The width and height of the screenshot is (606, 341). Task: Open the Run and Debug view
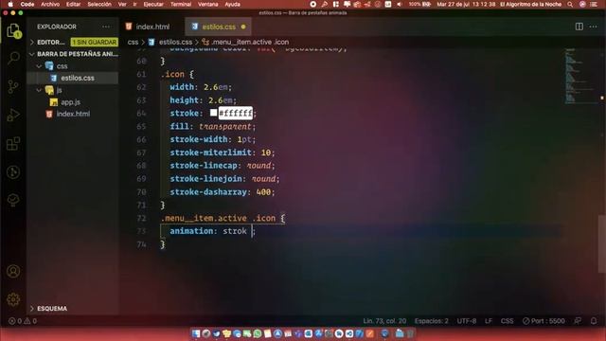pyautogui.click(x=13, y=115)
